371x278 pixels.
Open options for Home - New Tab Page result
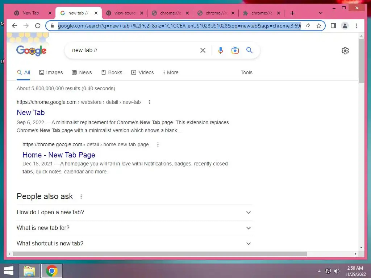pyautogui.click(x=158, y=144)
